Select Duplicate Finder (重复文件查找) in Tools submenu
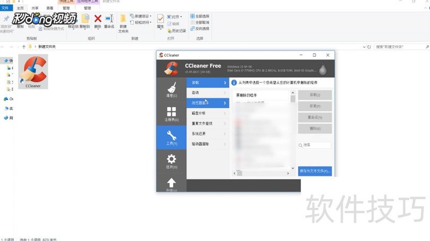This screenshot has height=241, width=430. click(208, 123)
